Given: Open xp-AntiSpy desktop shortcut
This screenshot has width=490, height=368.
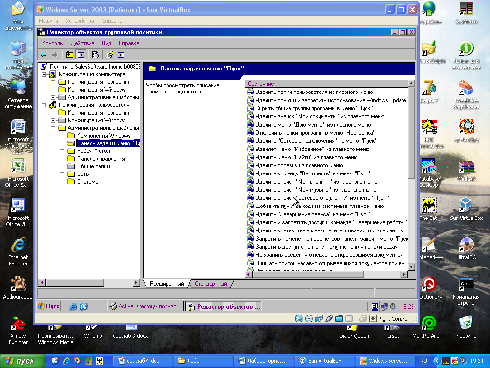Looking at the screenshot, I should coord(466,131).
